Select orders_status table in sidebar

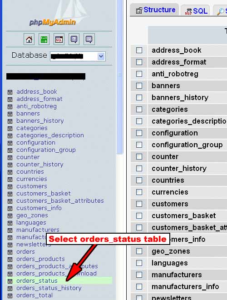point(37,280)
